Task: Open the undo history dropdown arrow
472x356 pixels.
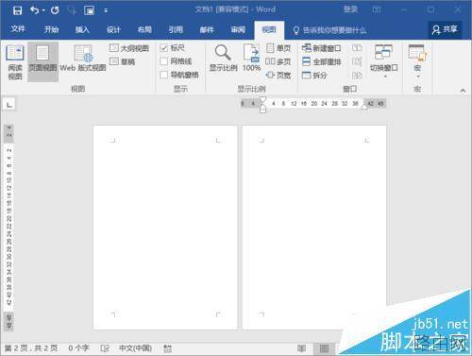Action: point(43,10)
